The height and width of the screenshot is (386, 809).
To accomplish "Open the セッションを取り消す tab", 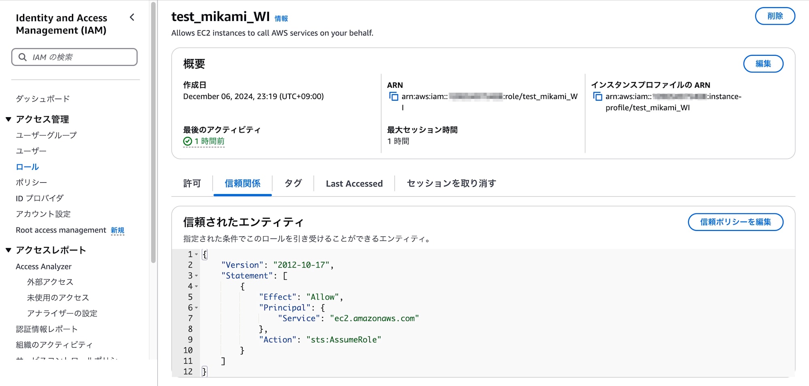I will 451,184.
